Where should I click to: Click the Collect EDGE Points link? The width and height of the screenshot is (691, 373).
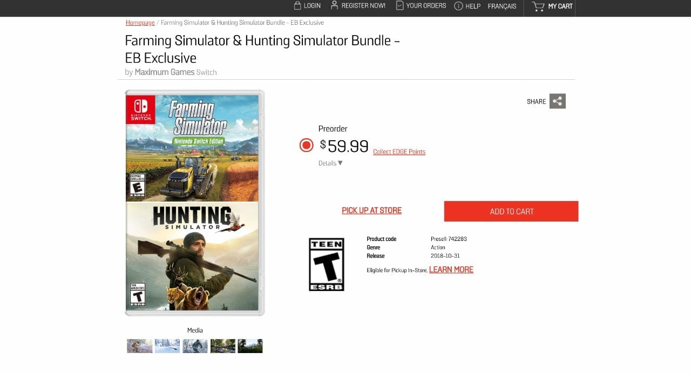click(x=399, y=152)
